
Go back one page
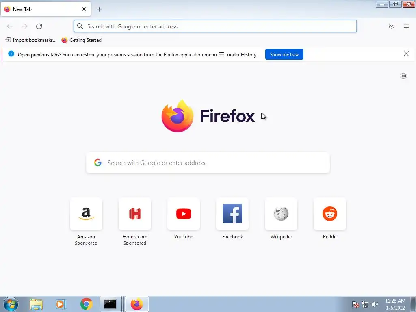(x=10, y=26)
